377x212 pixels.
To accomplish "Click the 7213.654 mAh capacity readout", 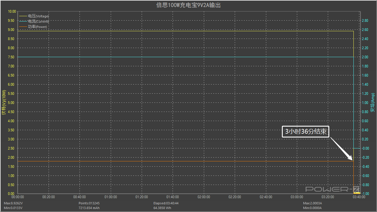I will click(x=89, y=208).
